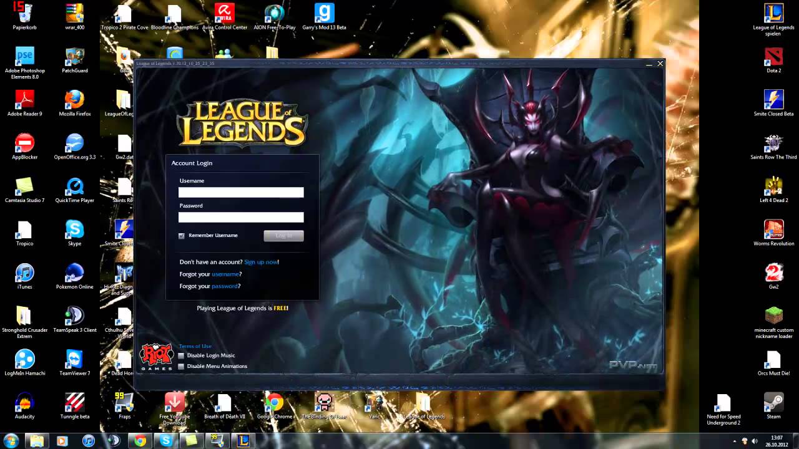Launch Pokemon Online desktop icon

(x=74, y=276)
